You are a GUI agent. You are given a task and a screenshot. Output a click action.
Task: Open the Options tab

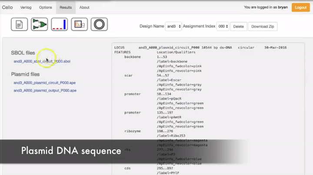coord(46,7)
